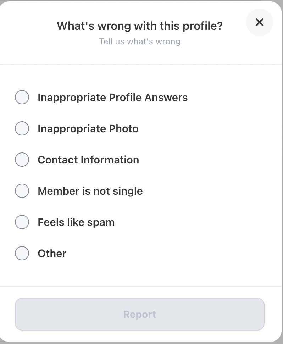The width and height of the screenshot is (283, 344).
Task: Select the Inappropriate Profile Answers radio button
Action: [x=22, y=97]
